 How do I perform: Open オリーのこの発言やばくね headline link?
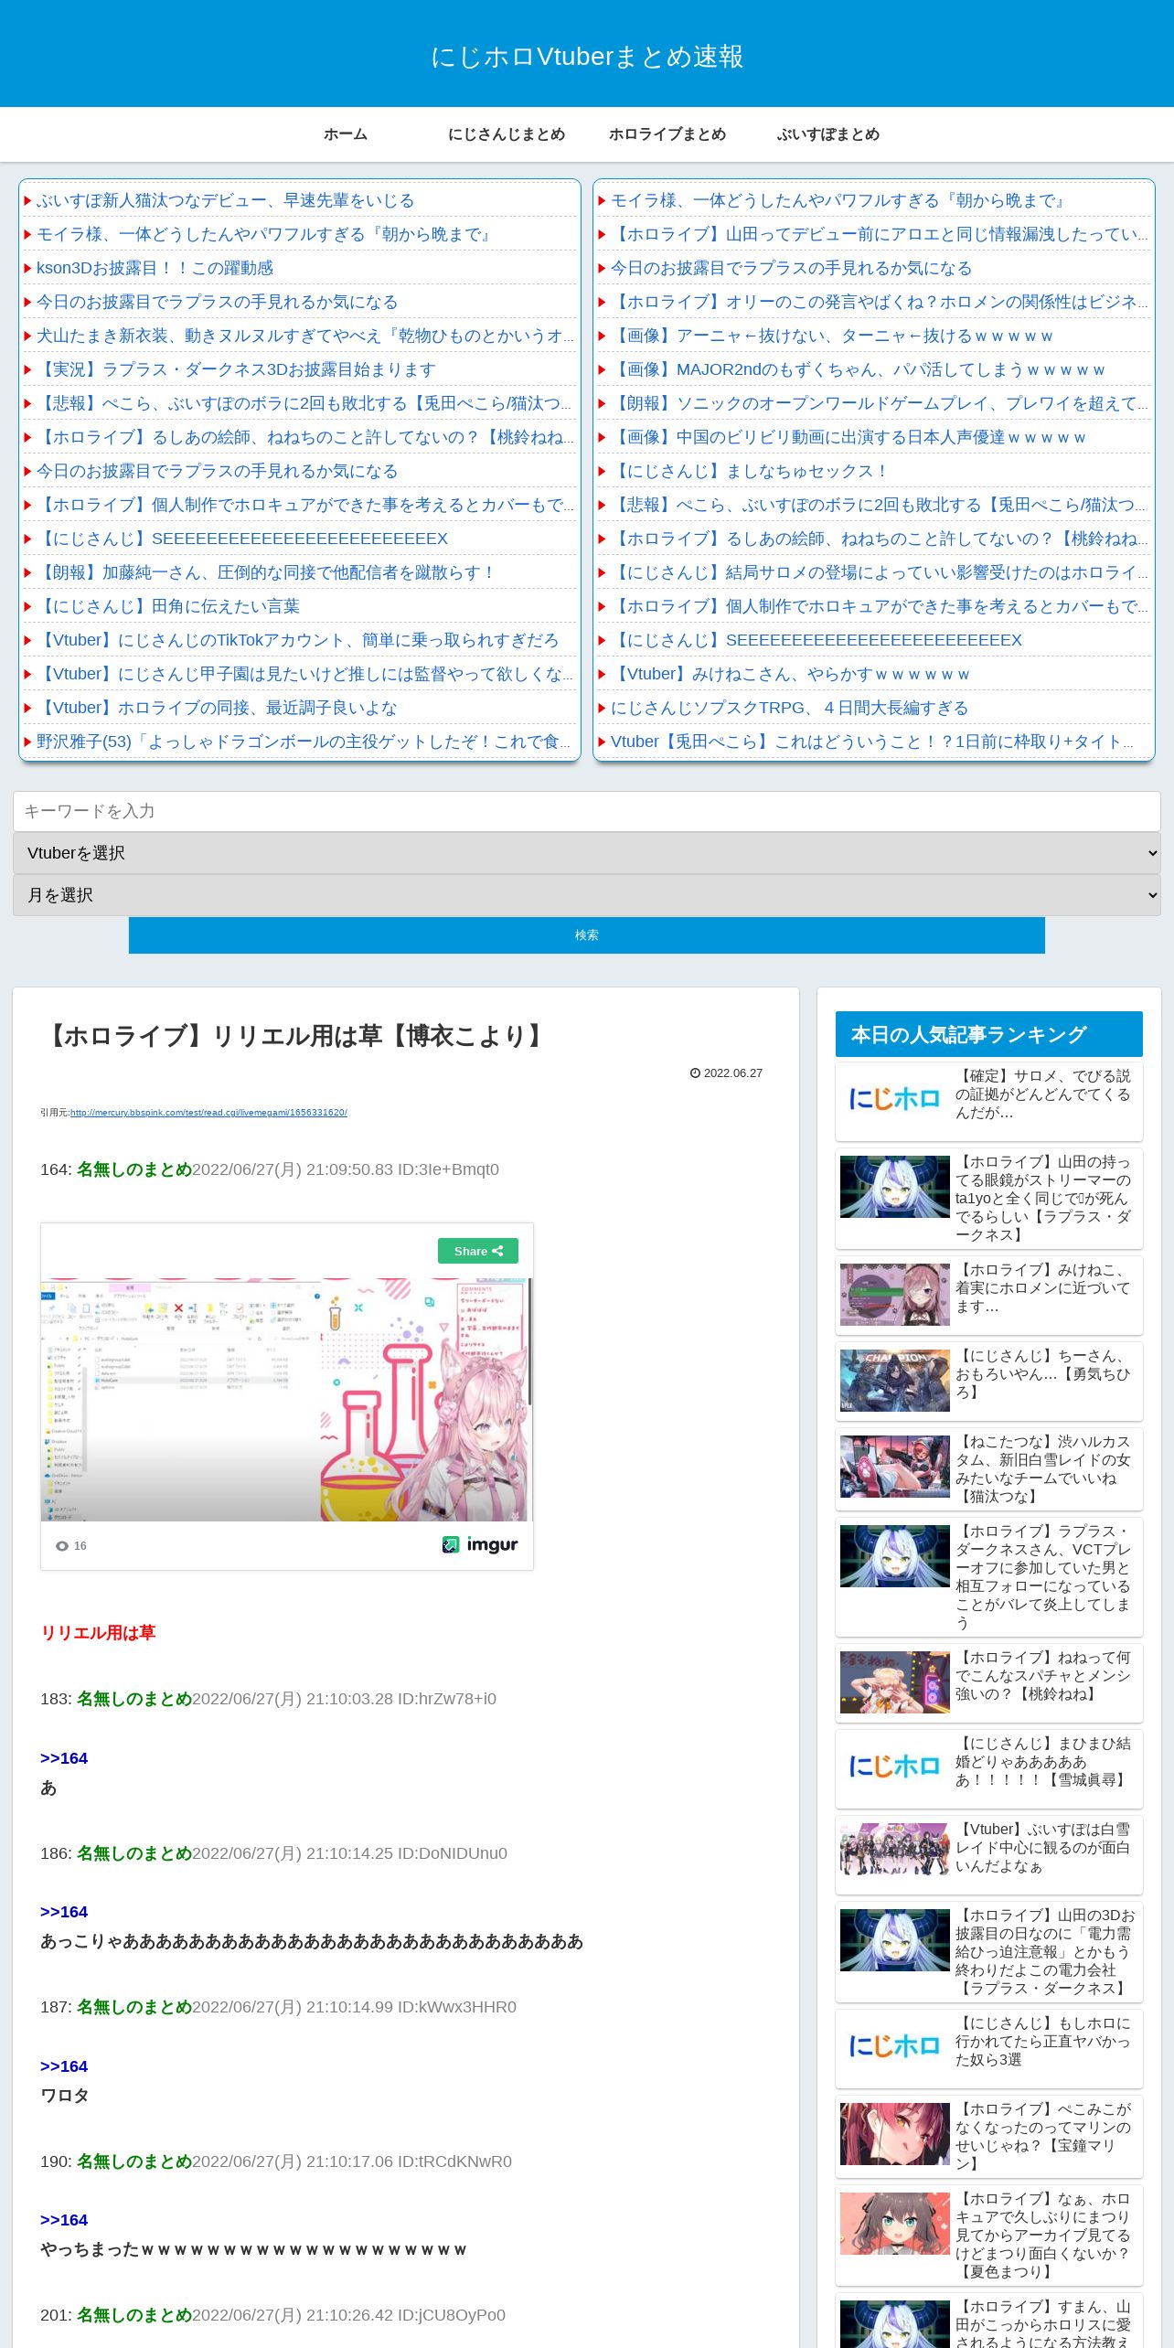click(x=880, y=302)
